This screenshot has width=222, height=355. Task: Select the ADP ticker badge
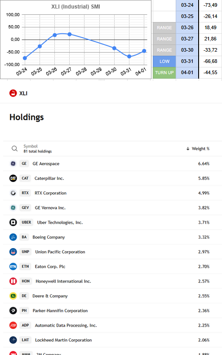coord(25,325)
